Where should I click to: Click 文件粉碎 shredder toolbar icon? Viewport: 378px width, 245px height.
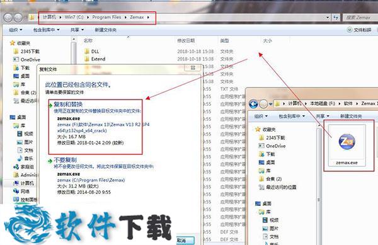359,30
